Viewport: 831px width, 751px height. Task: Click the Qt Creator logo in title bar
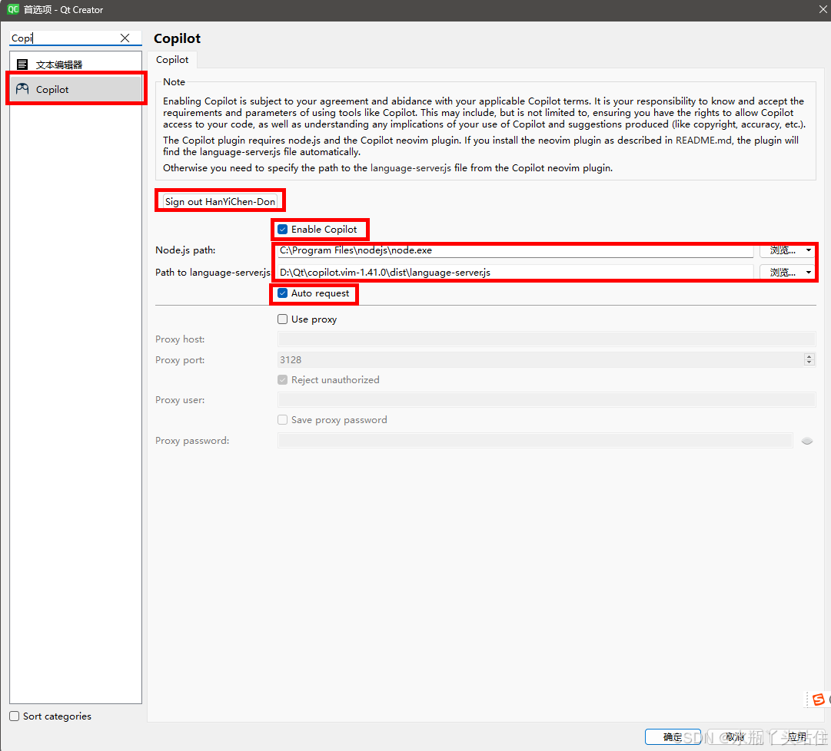point(13,9)
